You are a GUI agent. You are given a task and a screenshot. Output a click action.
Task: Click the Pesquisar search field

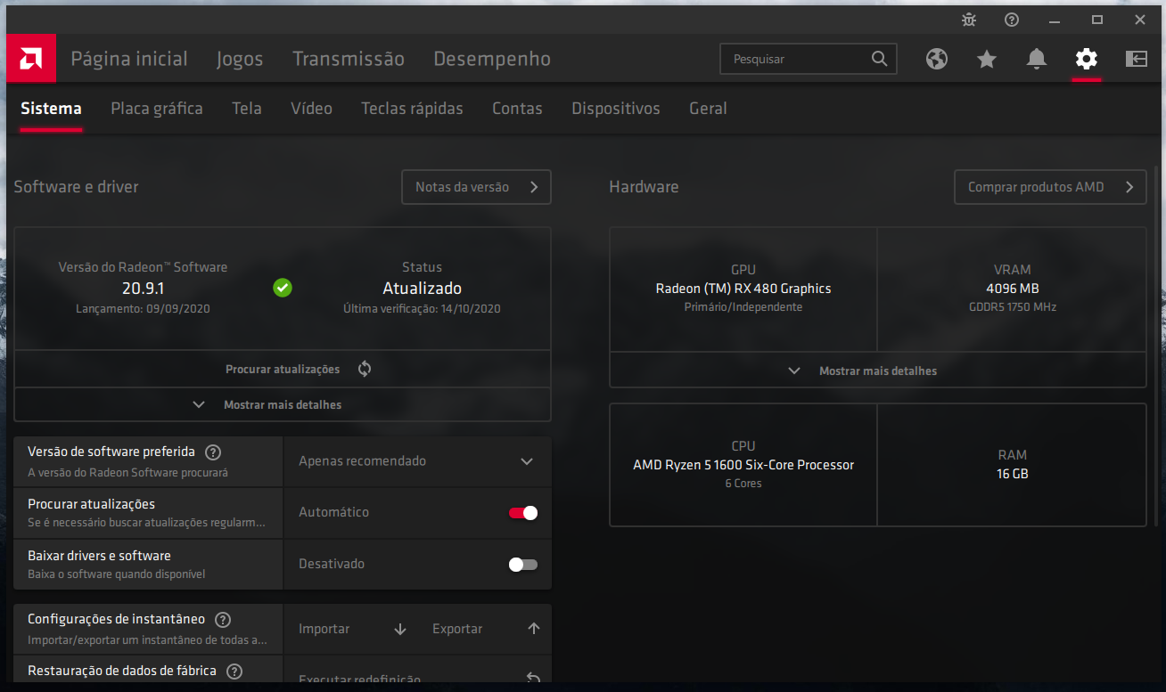coord(809,59)
